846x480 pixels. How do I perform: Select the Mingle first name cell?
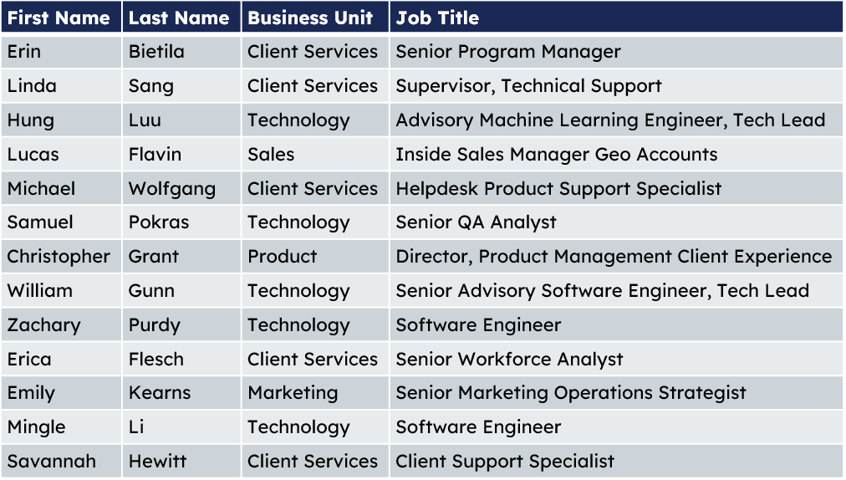click(x=62, y=427)
